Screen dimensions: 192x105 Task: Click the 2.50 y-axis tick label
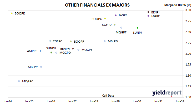(188, 32)
